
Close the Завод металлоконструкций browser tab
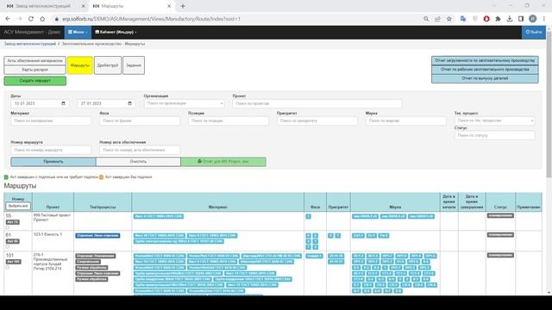tap(83, 6)
